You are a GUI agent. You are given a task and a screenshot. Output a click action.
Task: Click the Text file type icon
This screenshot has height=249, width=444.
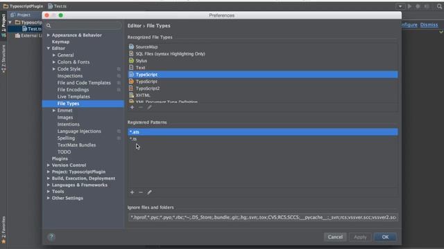[x=131, y=68]
